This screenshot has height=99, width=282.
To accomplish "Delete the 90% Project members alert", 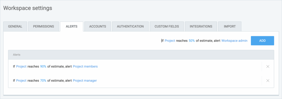I will click(268, 67).
